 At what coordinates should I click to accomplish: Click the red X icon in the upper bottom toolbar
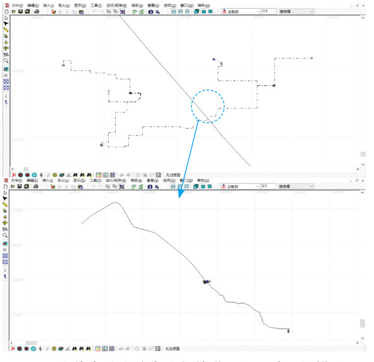pyautogui.click(x=14, y=175)
